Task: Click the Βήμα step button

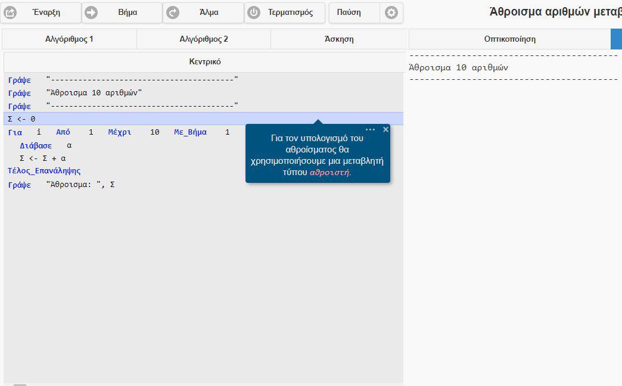Action: pos(122,13)
